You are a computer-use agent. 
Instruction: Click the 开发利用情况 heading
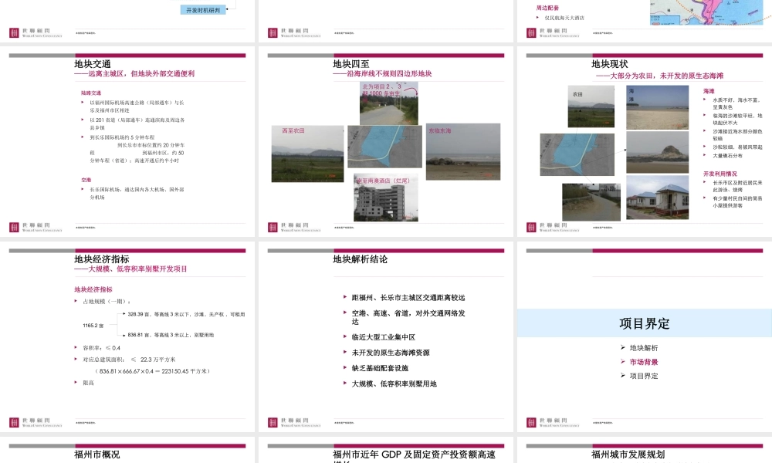point(720,174)
